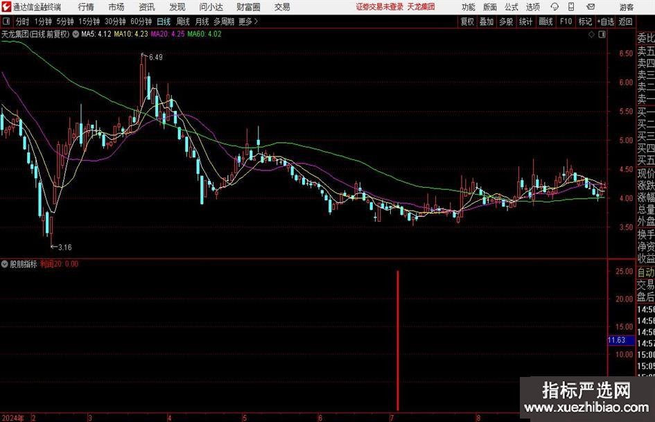Switch to 周线 weekly period
This screenshot has height=422, width=655.
point(183,21)
